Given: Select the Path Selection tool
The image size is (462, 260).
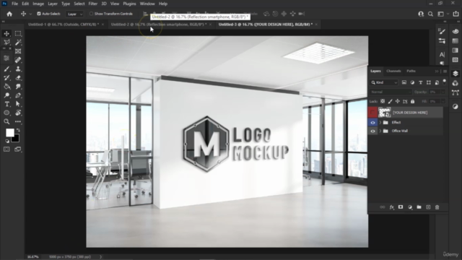Looking at the screenshot, I should pos(18,104).
